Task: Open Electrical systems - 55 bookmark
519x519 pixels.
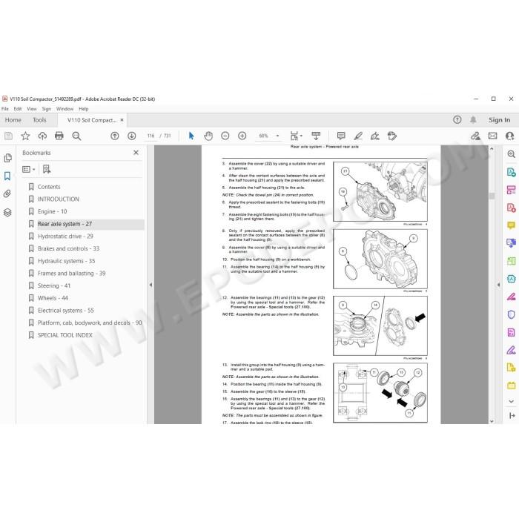Action: click(66, 310)
